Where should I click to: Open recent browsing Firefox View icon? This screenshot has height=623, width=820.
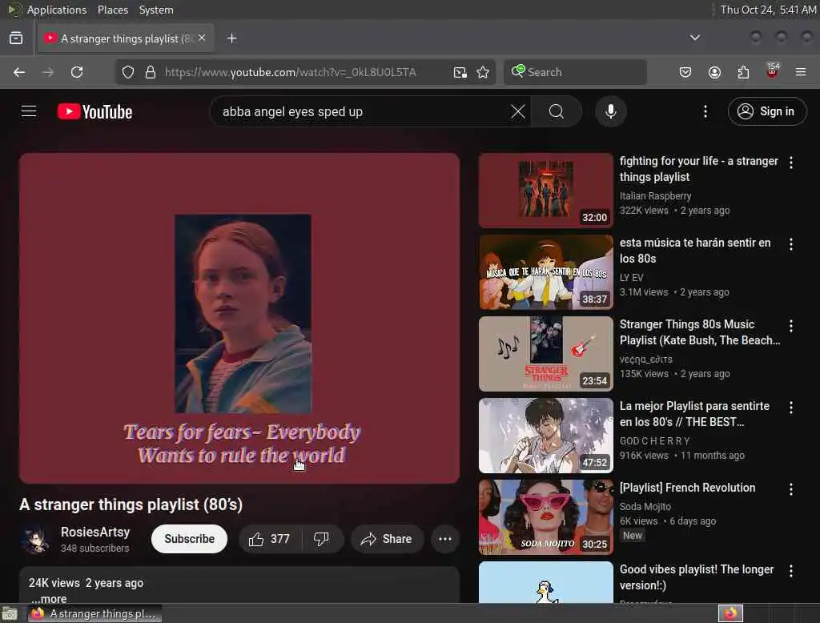pyautogui.click(x=16, y=38)
